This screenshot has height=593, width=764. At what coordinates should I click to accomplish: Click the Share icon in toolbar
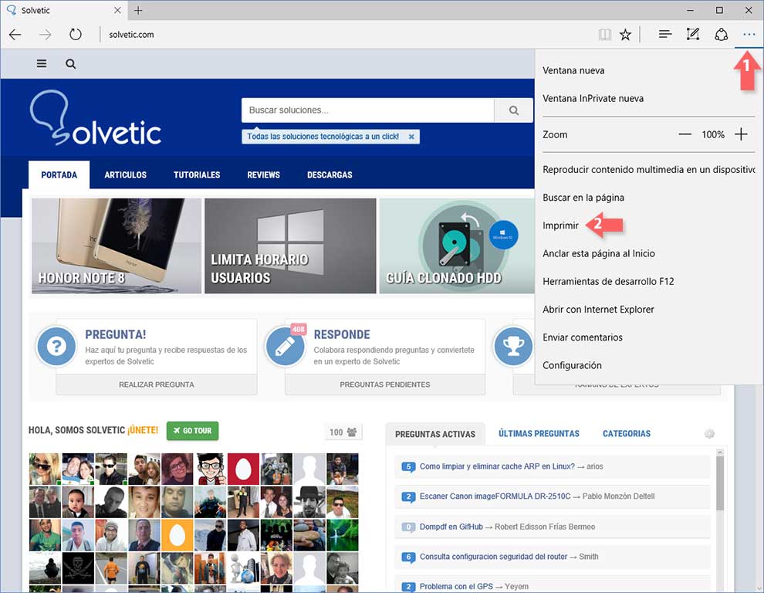(x=721, y=35)
